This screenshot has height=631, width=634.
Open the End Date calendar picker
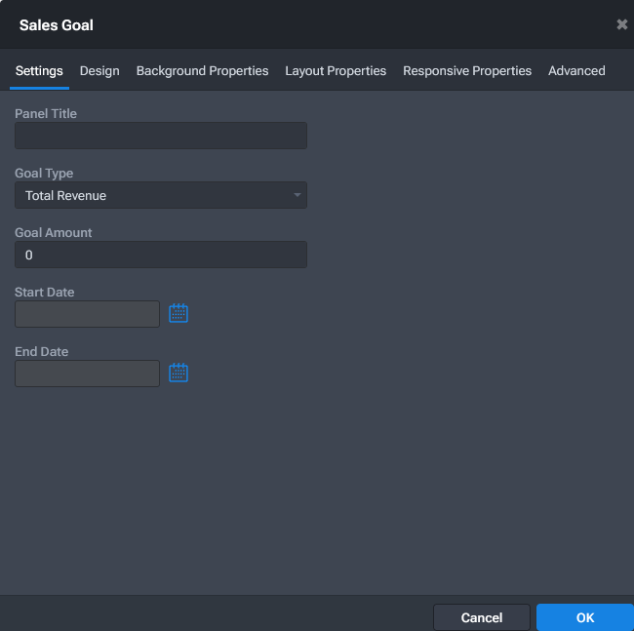coord(178,373)
